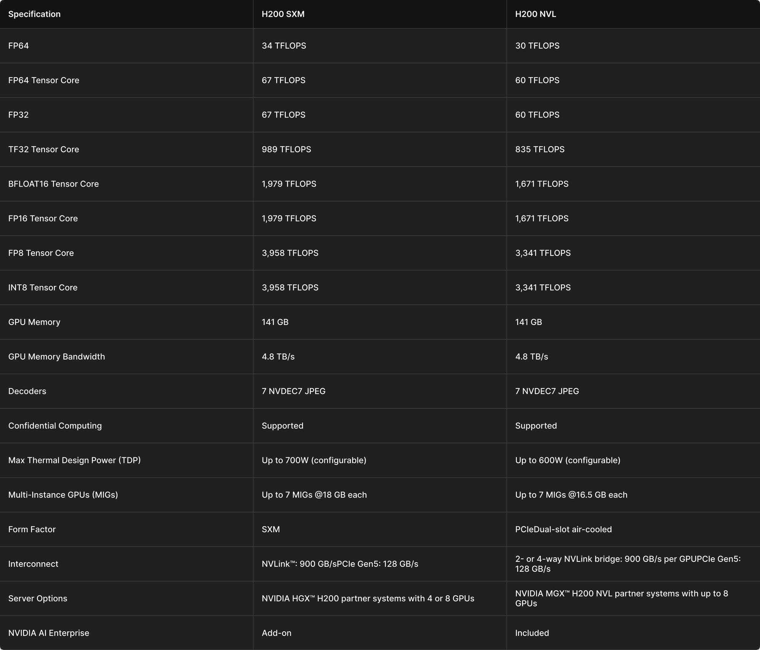Image resolution: width=760 pixels, height=650 pixels.
Task: Select the BFLOAT16 Tensor Core label
Action: click(x=54, y=184)
